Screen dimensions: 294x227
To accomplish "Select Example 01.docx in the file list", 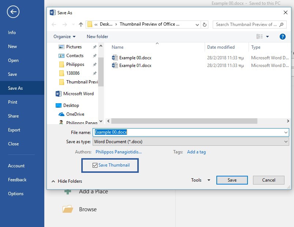I will 135,66.
